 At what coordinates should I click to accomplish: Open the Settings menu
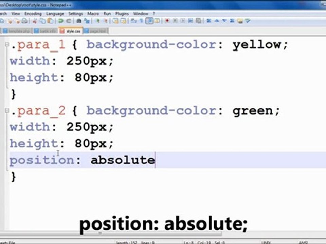click(x=76, y=14)
